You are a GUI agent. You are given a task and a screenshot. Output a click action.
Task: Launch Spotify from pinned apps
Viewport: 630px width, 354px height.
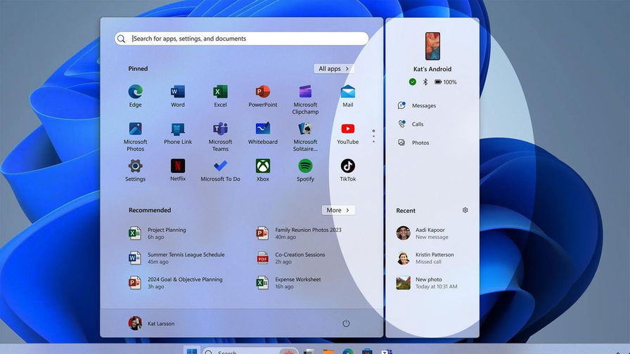point(305,166)
